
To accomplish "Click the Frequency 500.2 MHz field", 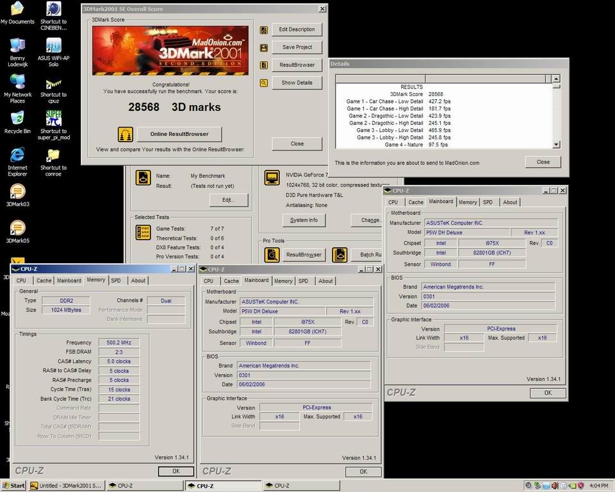I will (x=119, y=343).
